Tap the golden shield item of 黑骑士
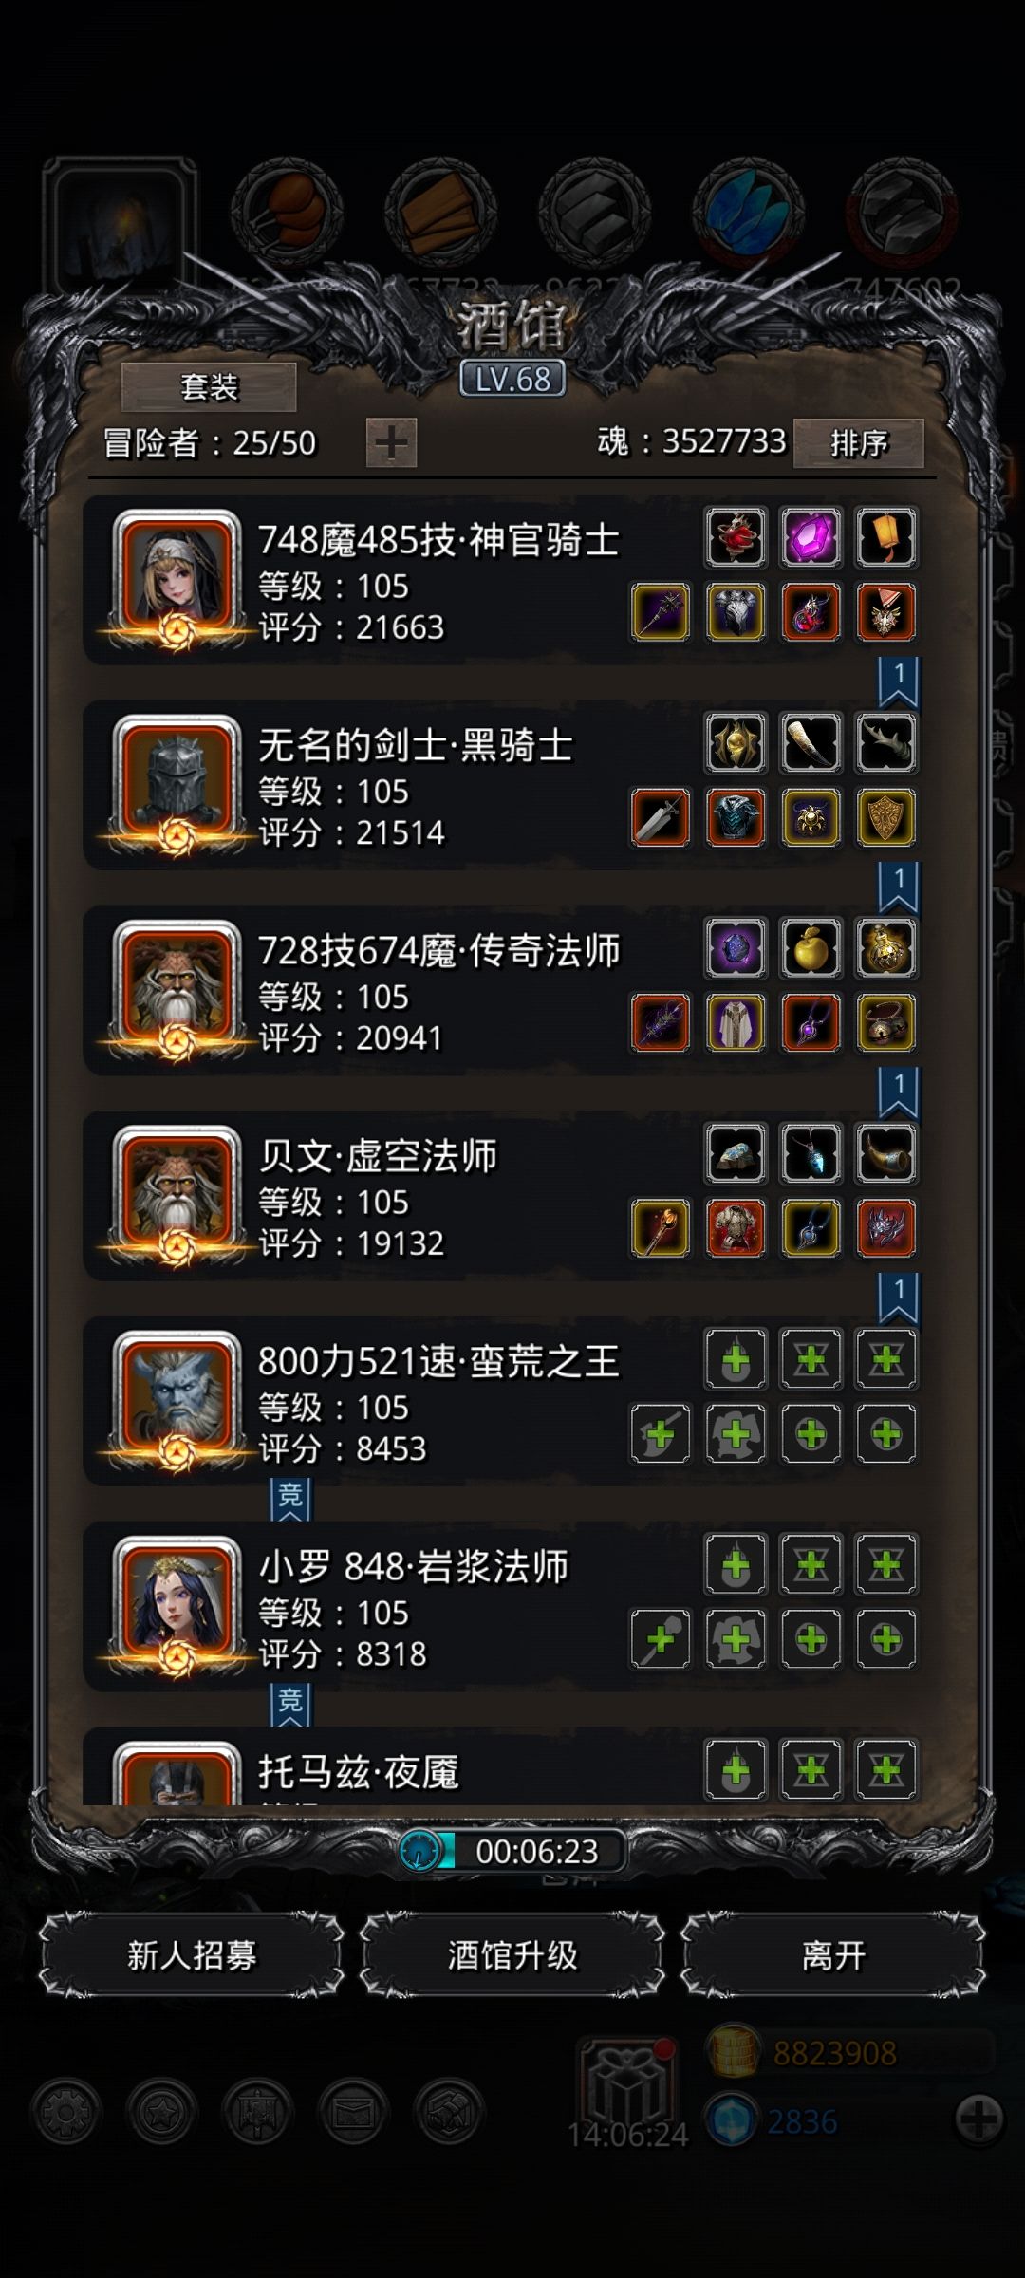Image resolution: width=1025 pixels, height=2278 pixels. click(x=885, y=817)
